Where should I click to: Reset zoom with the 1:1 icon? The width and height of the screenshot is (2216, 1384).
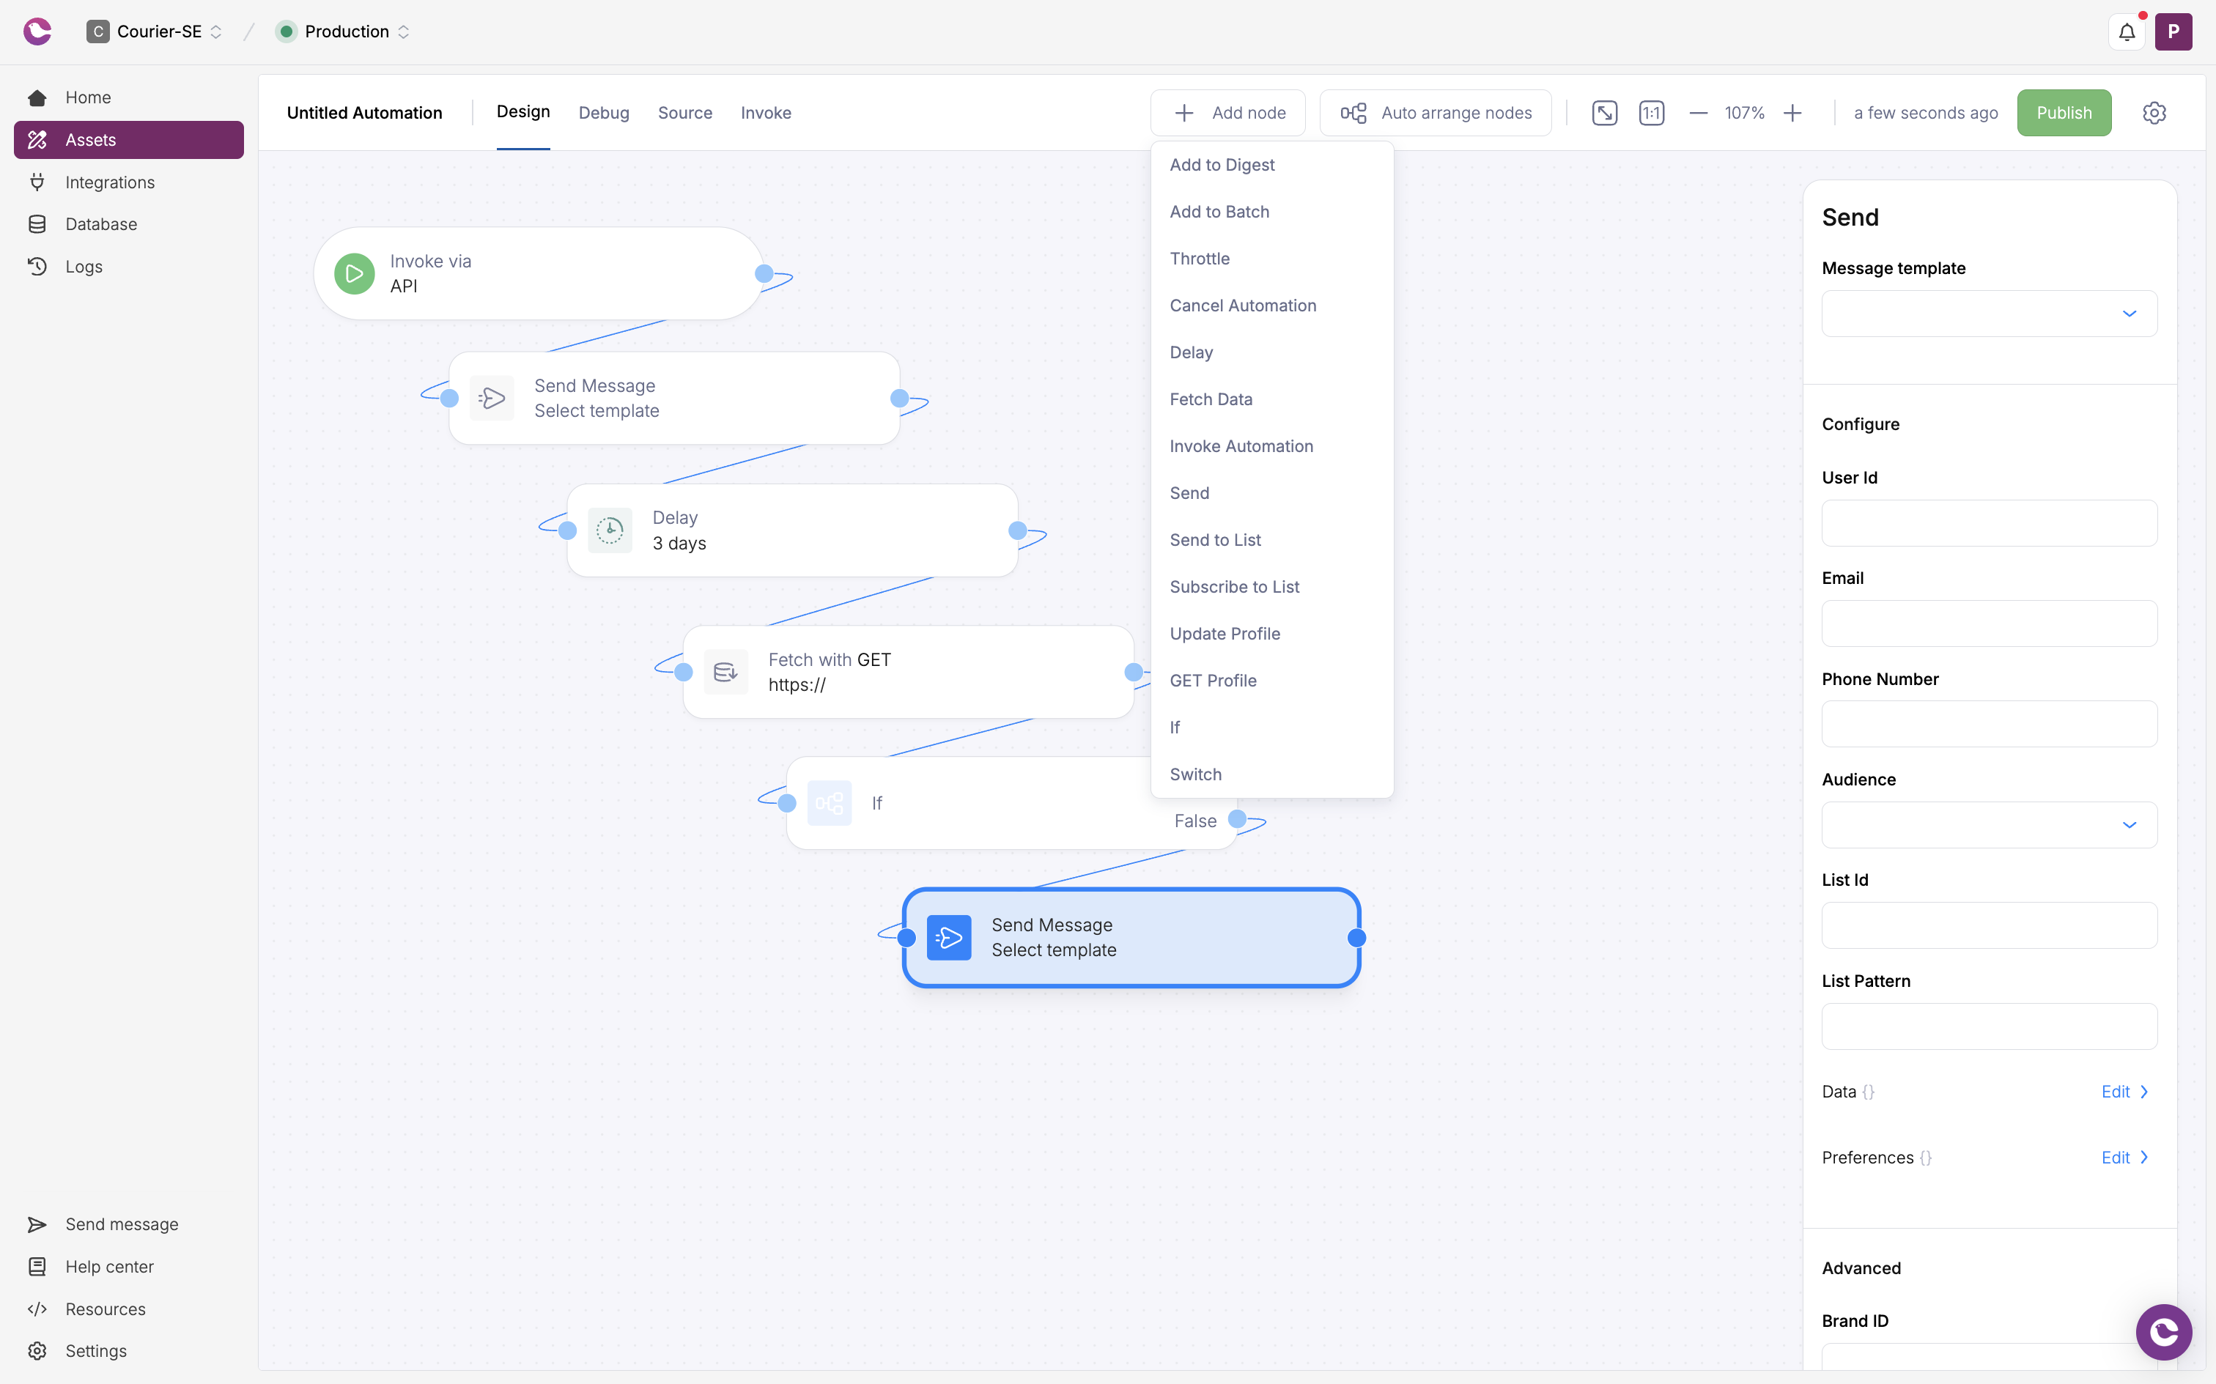(x=1651, y=113)
